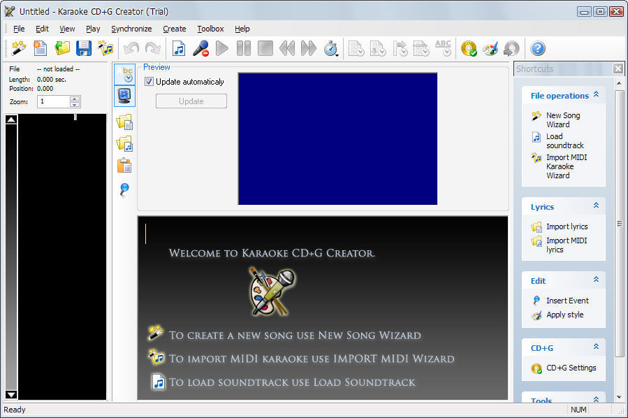Open the View menu
This screenshot has height=418, width=628.
(x=67, y=29)
